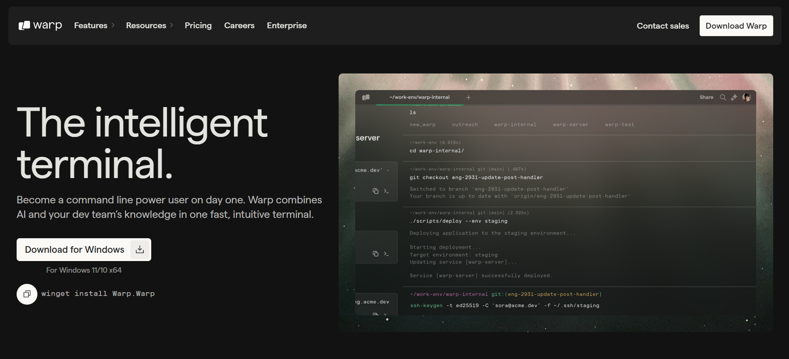This screenshot has width=789, height=359.
Task: Click the ssh-keygen command line
Action: (504, 305)
